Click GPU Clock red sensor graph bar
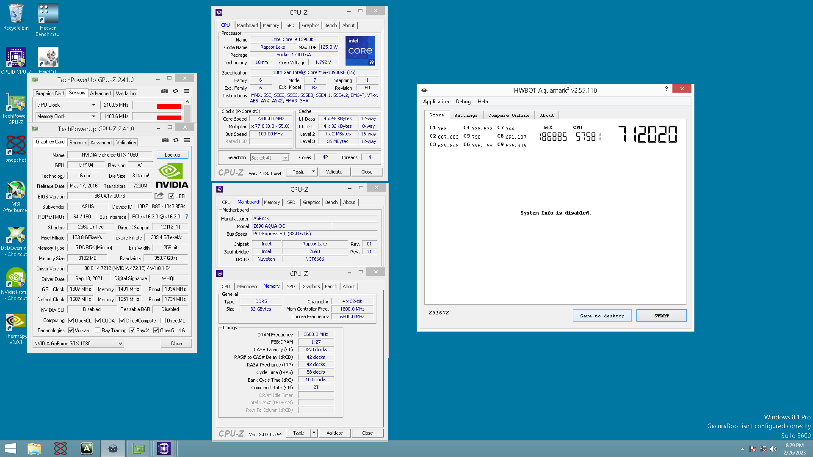Viewport: 813px width, 457px height. pos(169,106)
